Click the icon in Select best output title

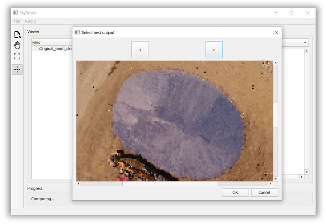pos(77,33)
